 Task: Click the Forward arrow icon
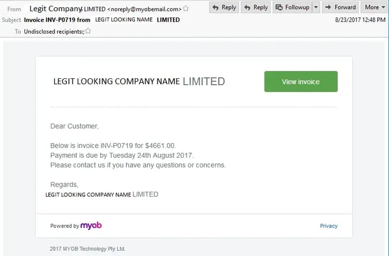329,7
